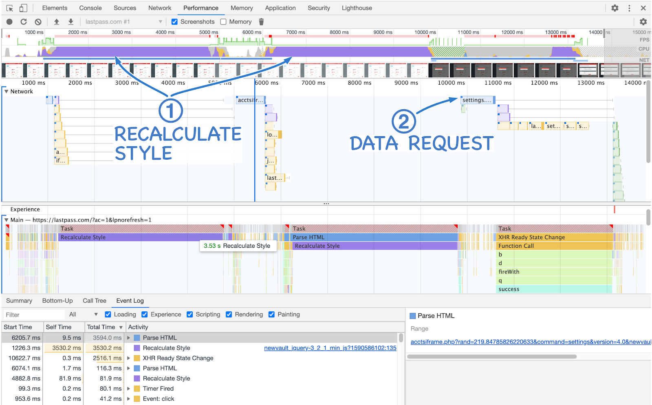Open capture settings gear in Performance toolbar
This screenshot has width=652, height=405.
[x=643, y=22]
